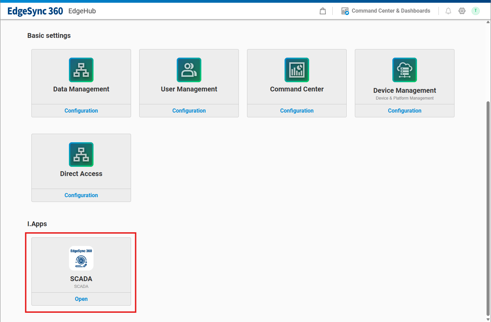Click the Device Management cloud server icon

[405, 70]
